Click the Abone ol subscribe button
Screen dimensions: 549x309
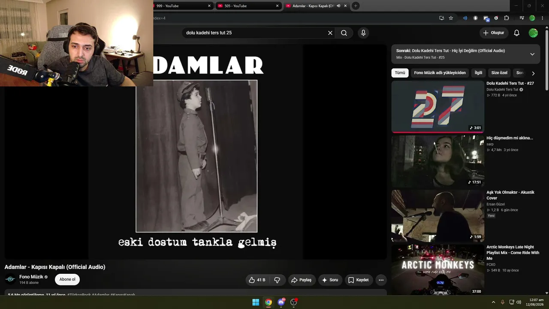67,279
